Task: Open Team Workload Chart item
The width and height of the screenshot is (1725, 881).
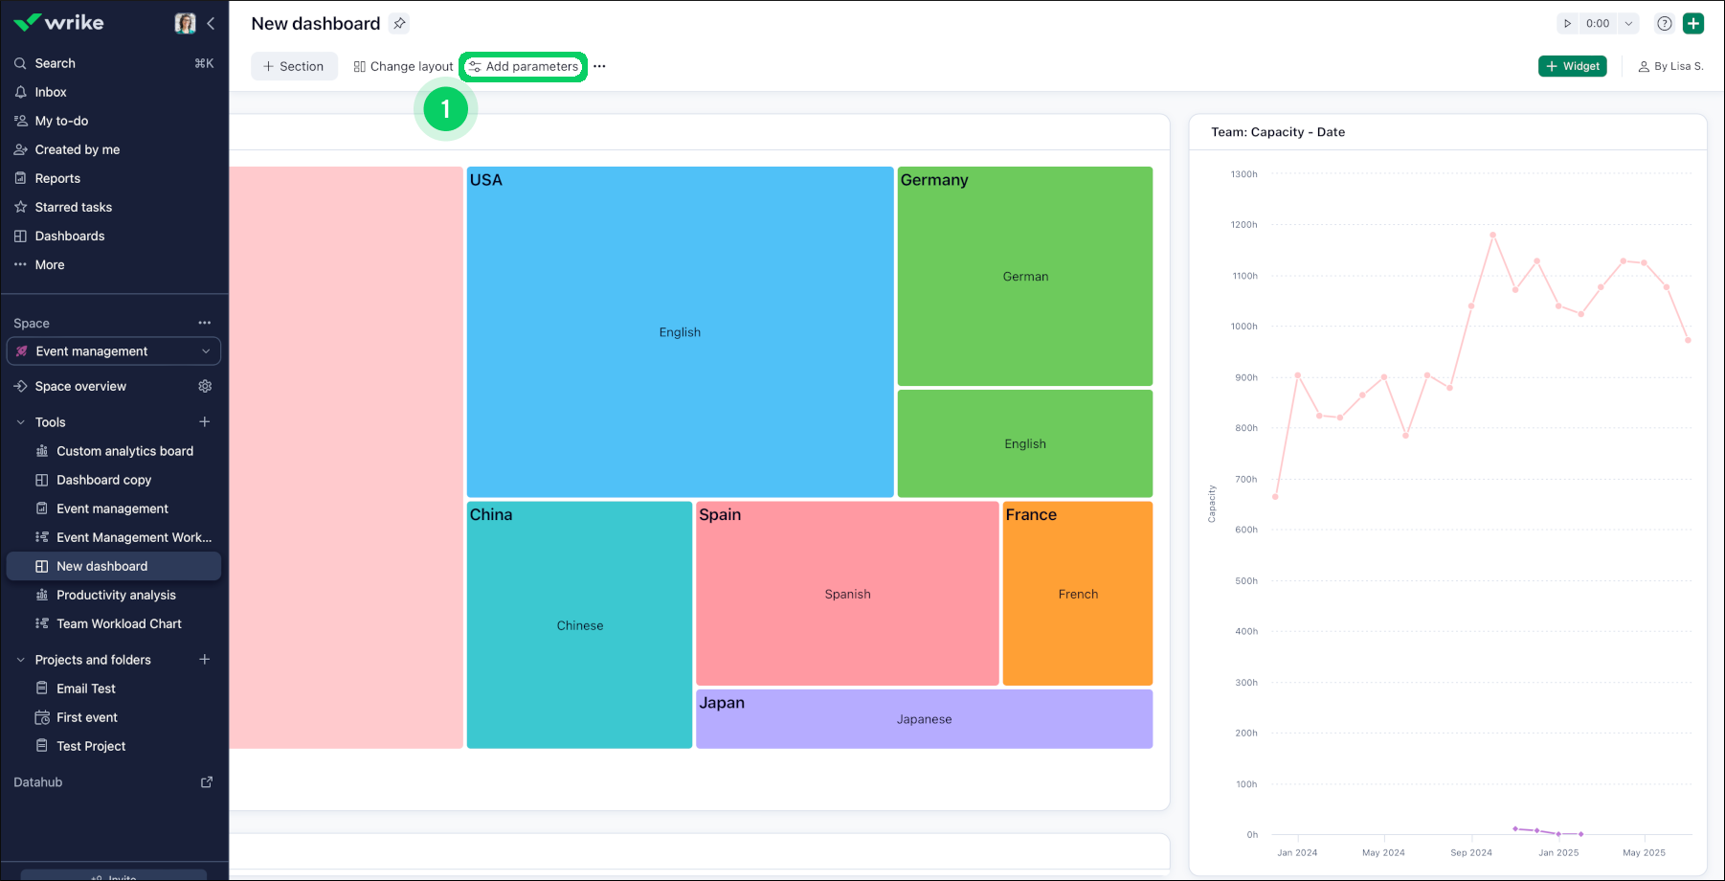Action: click(119, 623)
